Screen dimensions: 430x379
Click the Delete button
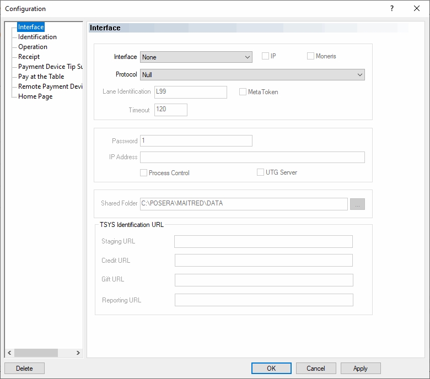click(24, 369)
